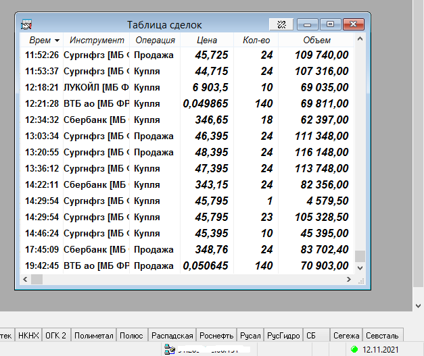Screen dimensions: 424x356
Task: Switch to the Русал tab
Action: [250, 336]
